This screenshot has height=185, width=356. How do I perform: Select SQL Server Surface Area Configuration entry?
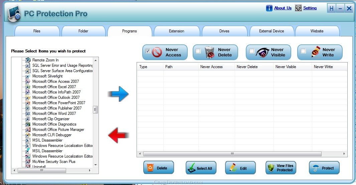pyautogui.click(x=63, y=71)
